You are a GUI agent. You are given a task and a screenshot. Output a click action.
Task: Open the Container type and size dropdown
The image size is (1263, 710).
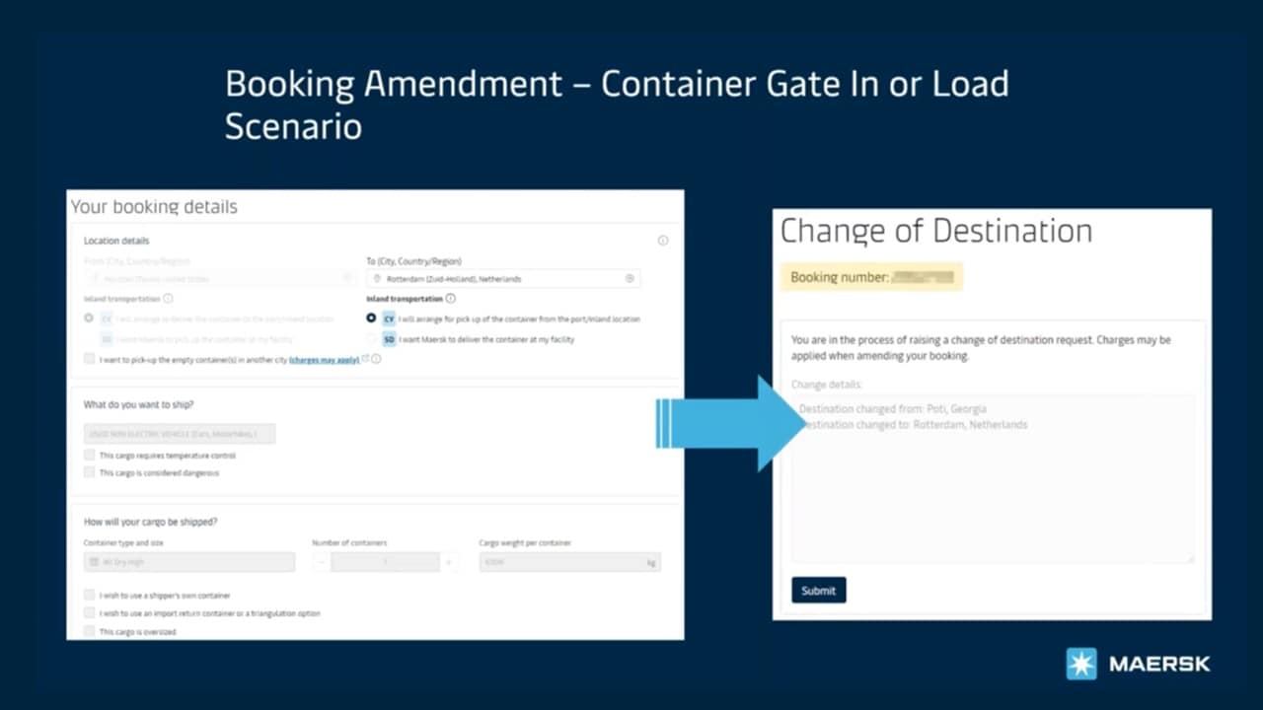[x=189, y=562]
